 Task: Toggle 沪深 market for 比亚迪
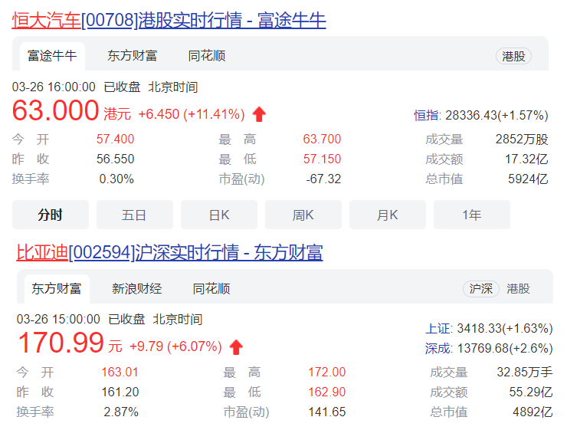pyautogui.click(x=481, y=289)
